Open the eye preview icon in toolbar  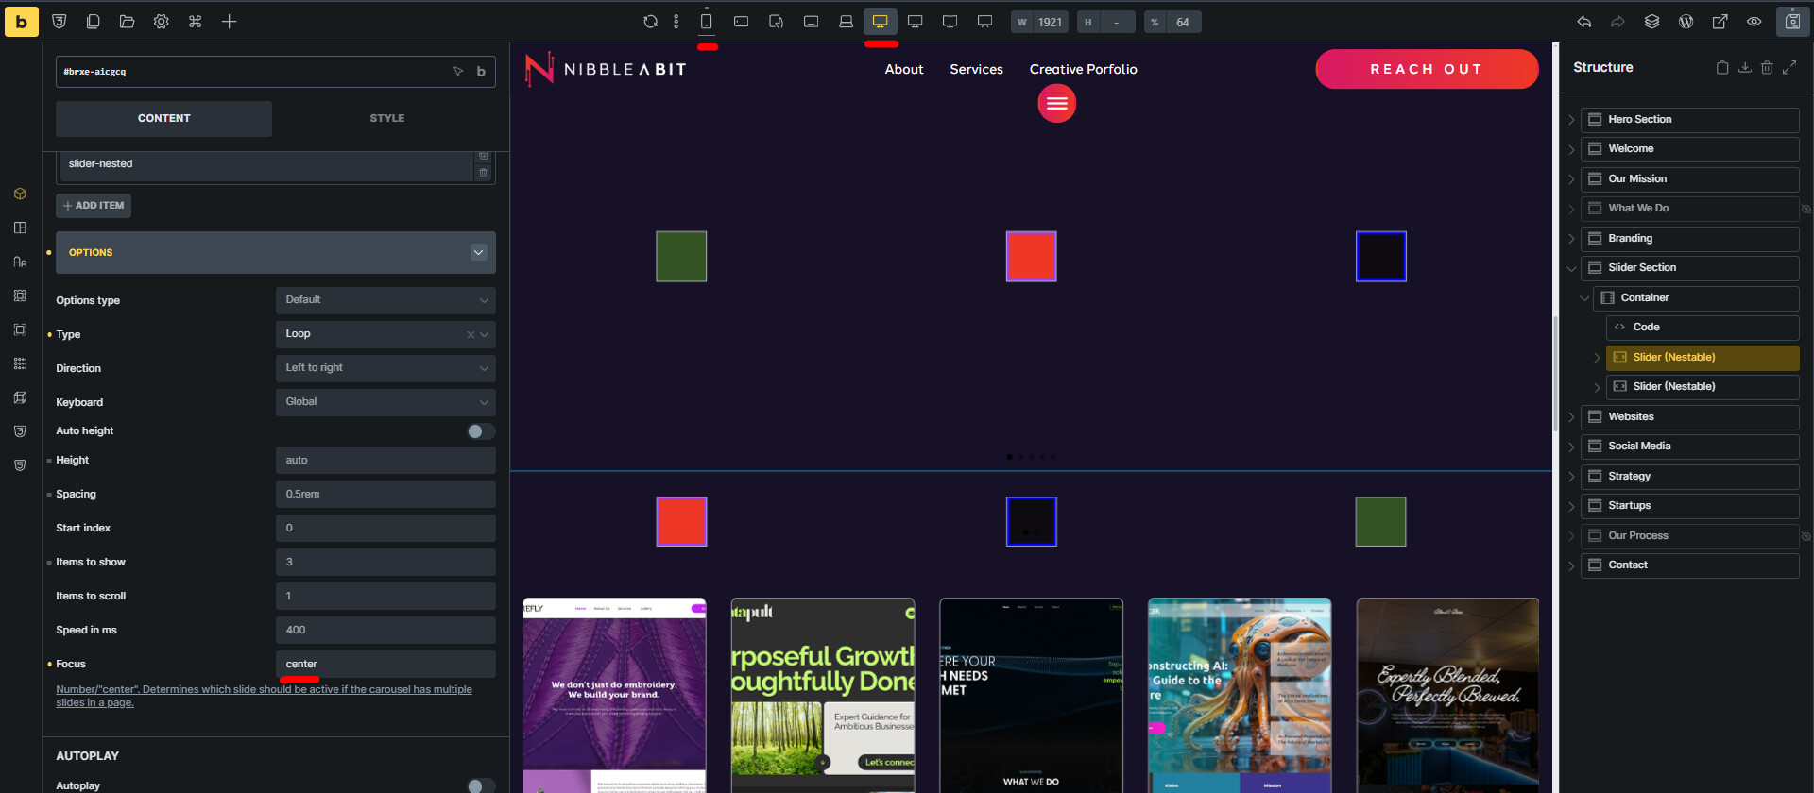[1754, 22]
